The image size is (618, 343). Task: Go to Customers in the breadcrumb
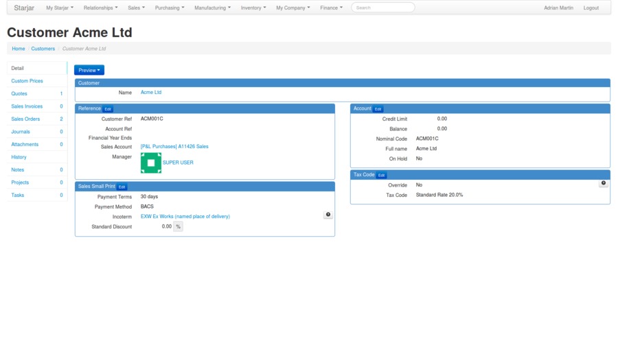[x=43, y=49]
